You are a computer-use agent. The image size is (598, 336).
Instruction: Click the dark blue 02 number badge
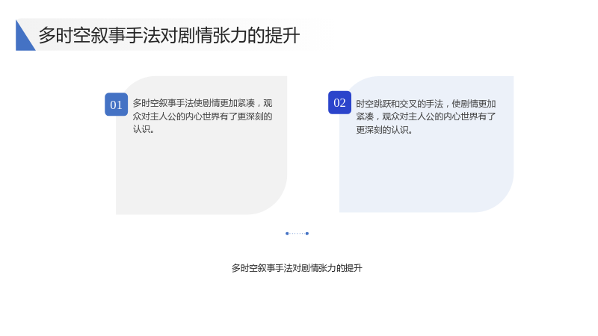pos(339,102)
